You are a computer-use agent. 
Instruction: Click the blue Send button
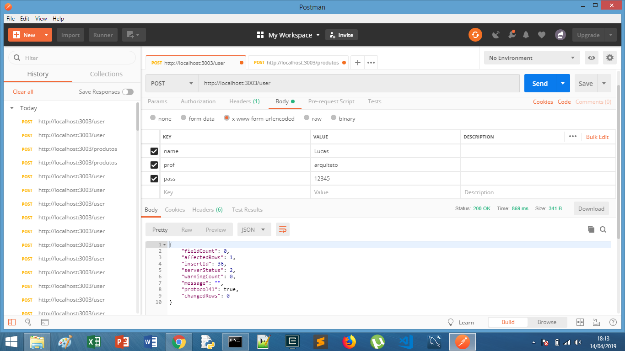pos(540,83)
